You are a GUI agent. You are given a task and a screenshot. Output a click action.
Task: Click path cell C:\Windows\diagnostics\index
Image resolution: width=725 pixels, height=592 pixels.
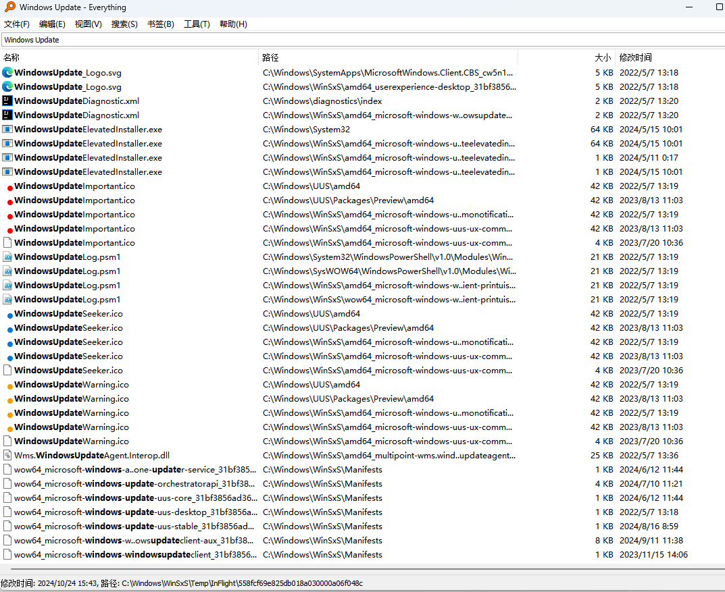pos(322,101)
